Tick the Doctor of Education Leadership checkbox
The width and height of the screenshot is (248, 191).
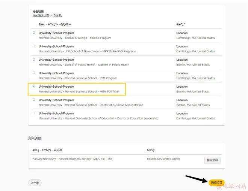[34, 113]
